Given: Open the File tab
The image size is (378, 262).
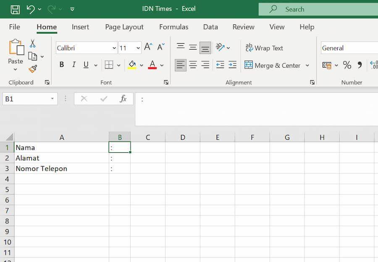Looking at the screenshot, I should click(x=14, y=27).
